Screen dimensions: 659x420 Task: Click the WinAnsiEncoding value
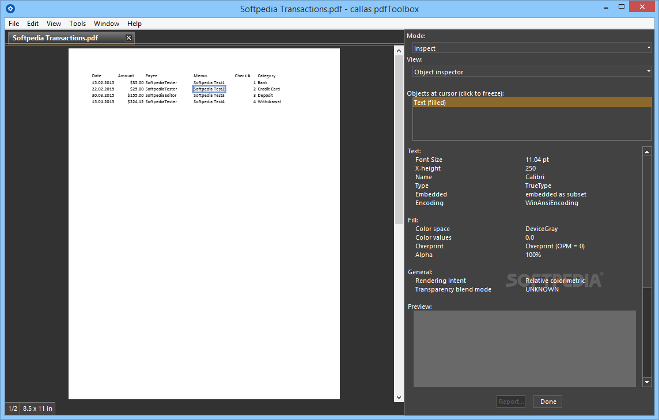pyautogui.click(x=551, y=203)
